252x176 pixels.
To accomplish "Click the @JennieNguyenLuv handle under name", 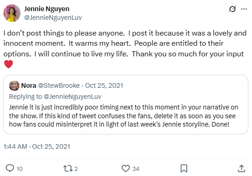I will click(53, 18).
